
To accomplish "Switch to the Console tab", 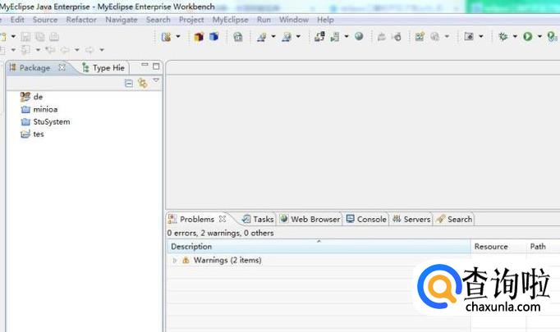I will pos(367,219).
